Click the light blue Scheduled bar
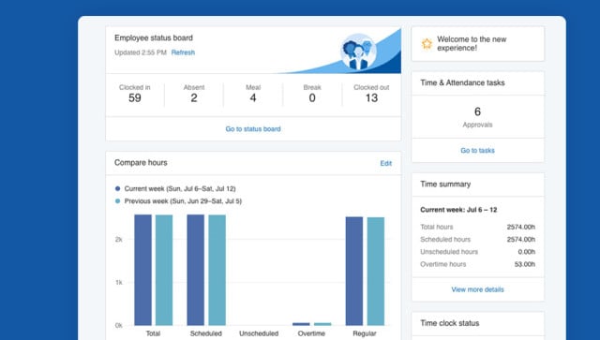 [217, 270]
